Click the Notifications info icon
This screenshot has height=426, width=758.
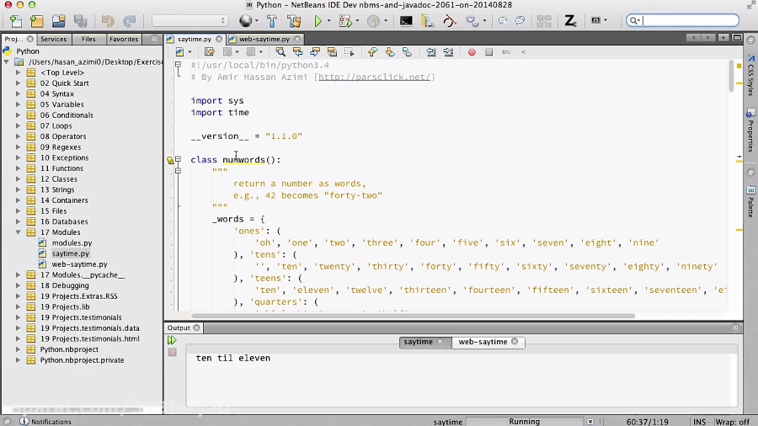click(x=24, y=421)
